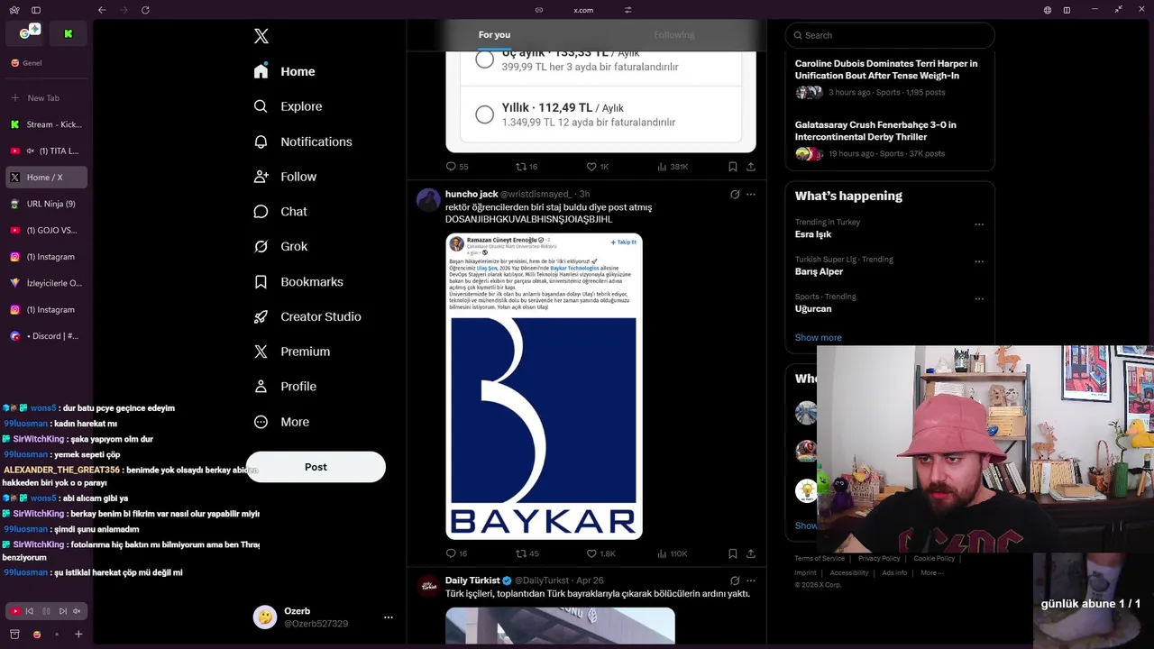
Task: Open Creator Studio
Action: [x=307, y=316]
